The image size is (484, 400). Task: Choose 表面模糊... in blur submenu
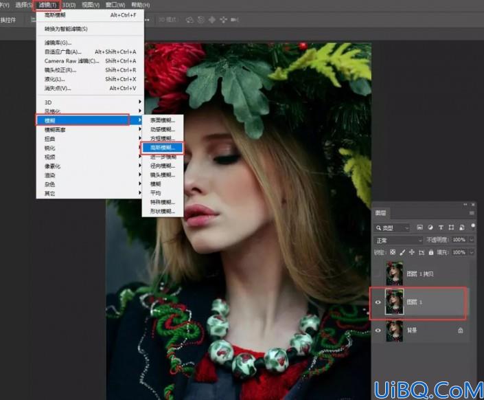pos(163,120)
